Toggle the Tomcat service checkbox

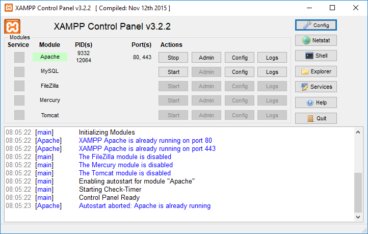[19, 115]
